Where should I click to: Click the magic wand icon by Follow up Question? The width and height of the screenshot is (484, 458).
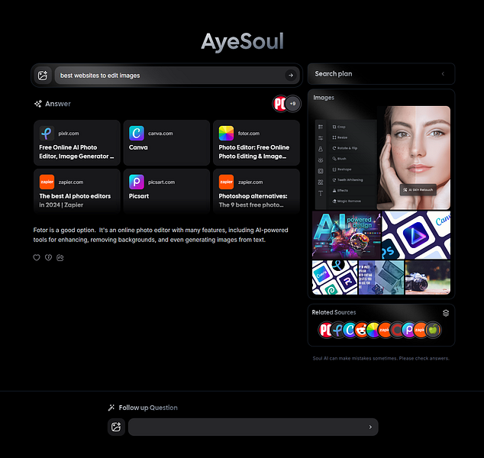click(111, 408)
